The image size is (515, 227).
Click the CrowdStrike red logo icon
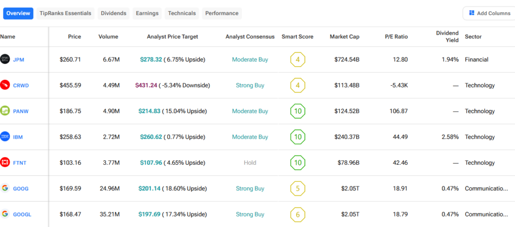tap(5, 85)
